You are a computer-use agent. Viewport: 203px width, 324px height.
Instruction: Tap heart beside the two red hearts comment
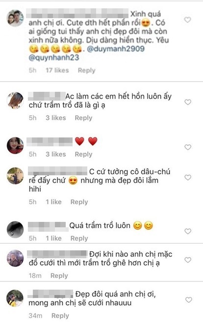pos(187,147)
